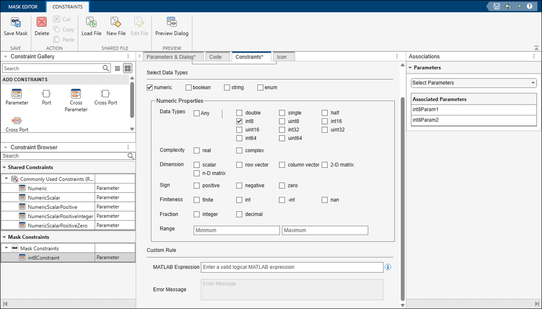542x309 pixels.
Task: Enable the boolean data type checkbox
Action: pos(188,87)
